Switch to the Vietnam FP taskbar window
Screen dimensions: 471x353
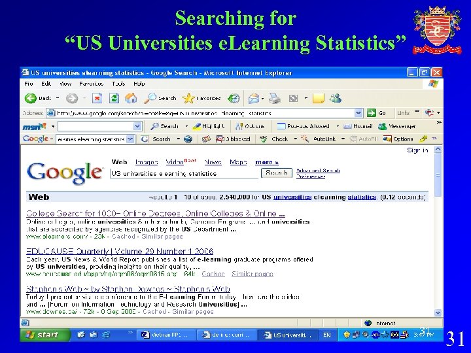tap(166, 335)
